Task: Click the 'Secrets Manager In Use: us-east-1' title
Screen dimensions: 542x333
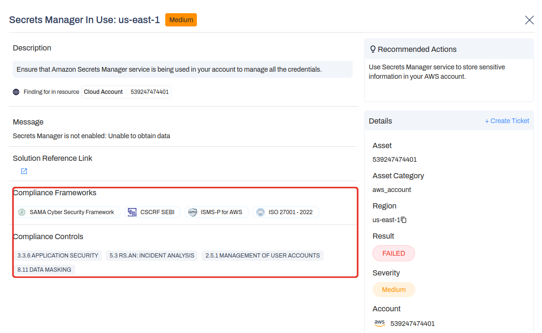Action: click(x=85, y=20)
